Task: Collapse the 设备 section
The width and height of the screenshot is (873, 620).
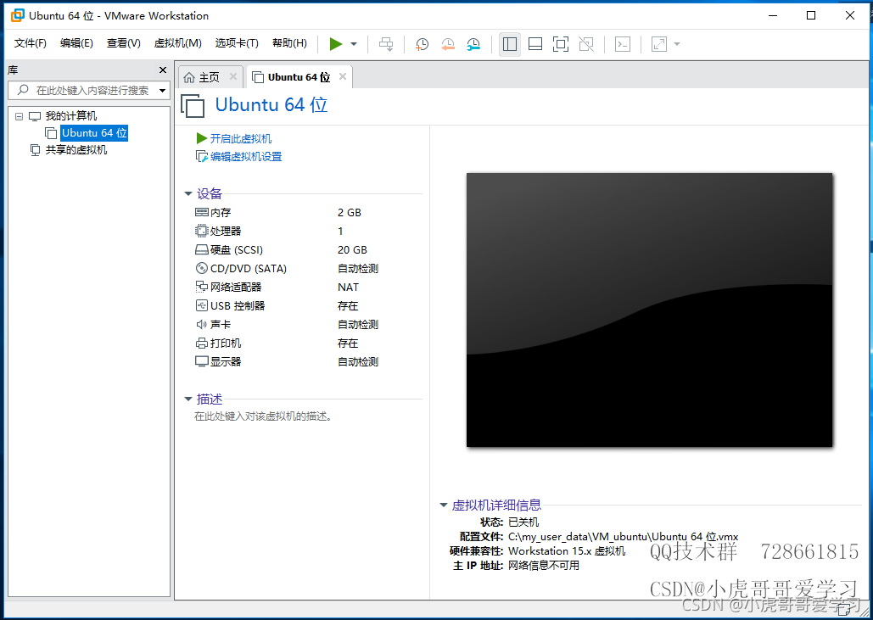Action: point(188,193)
